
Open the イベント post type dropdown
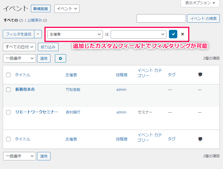coord(67,9)
